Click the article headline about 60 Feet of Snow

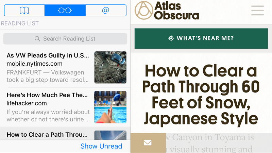(201, 95)
